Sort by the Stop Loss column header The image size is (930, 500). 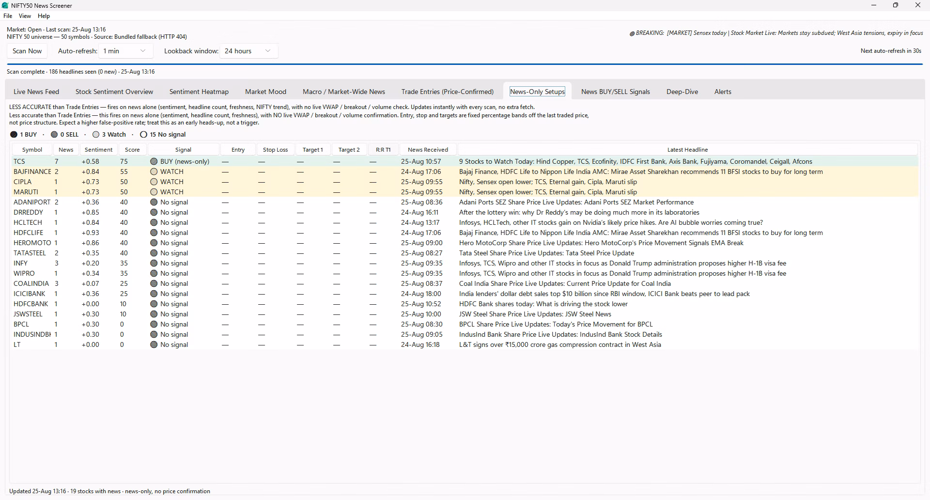pyautogui.click(x=275, y=150)
